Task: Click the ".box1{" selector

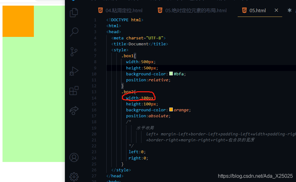Action: (129, 56)
